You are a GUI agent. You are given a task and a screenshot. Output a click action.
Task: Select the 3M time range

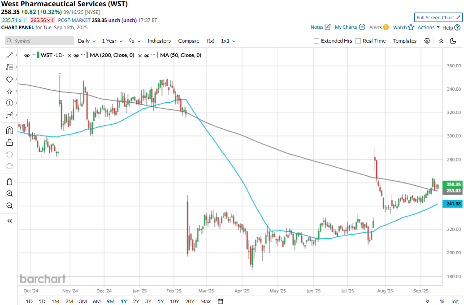83,301
